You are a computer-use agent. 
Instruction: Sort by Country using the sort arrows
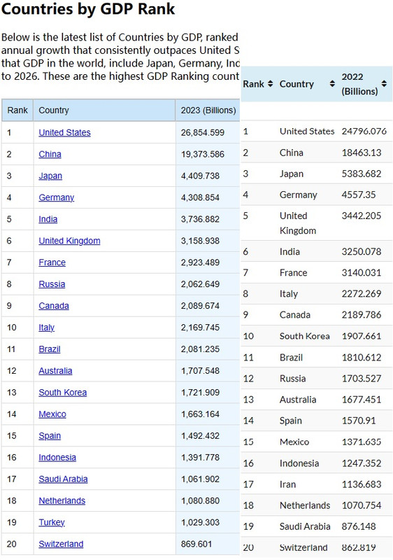(x=332, y=84)
